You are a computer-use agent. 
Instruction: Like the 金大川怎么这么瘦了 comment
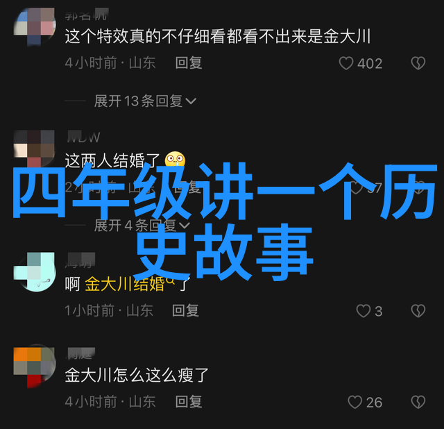coord(355,402)
